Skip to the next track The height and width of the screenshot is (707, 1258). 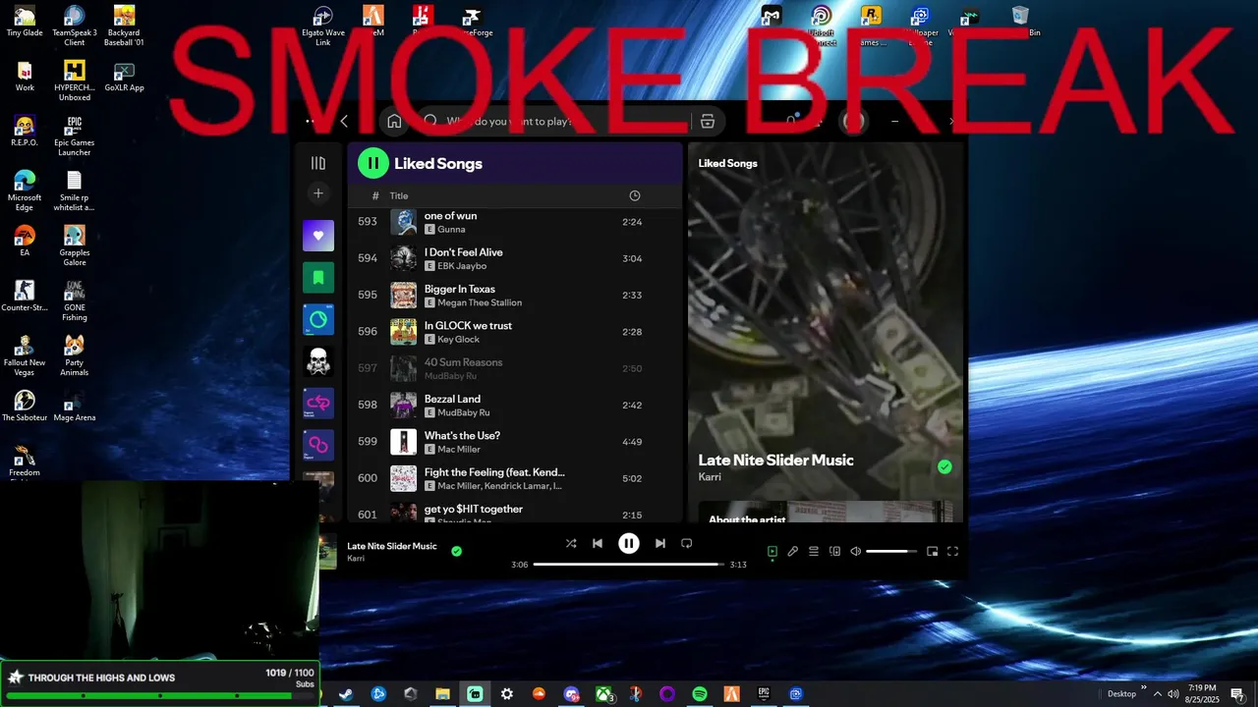tap(660, 543)
